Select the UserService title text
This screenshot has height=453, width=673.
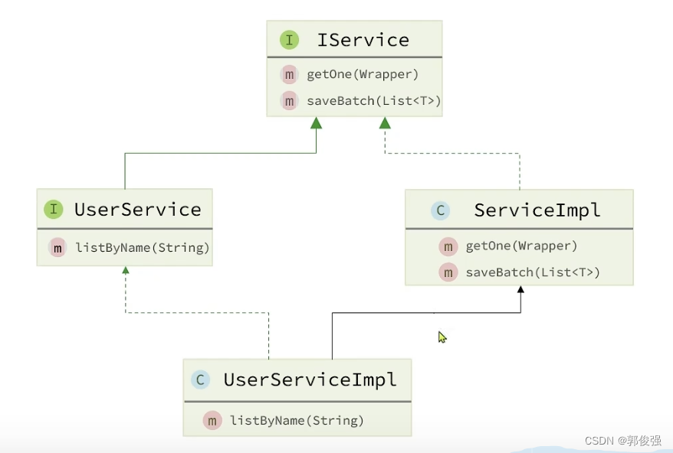(138, 210)
